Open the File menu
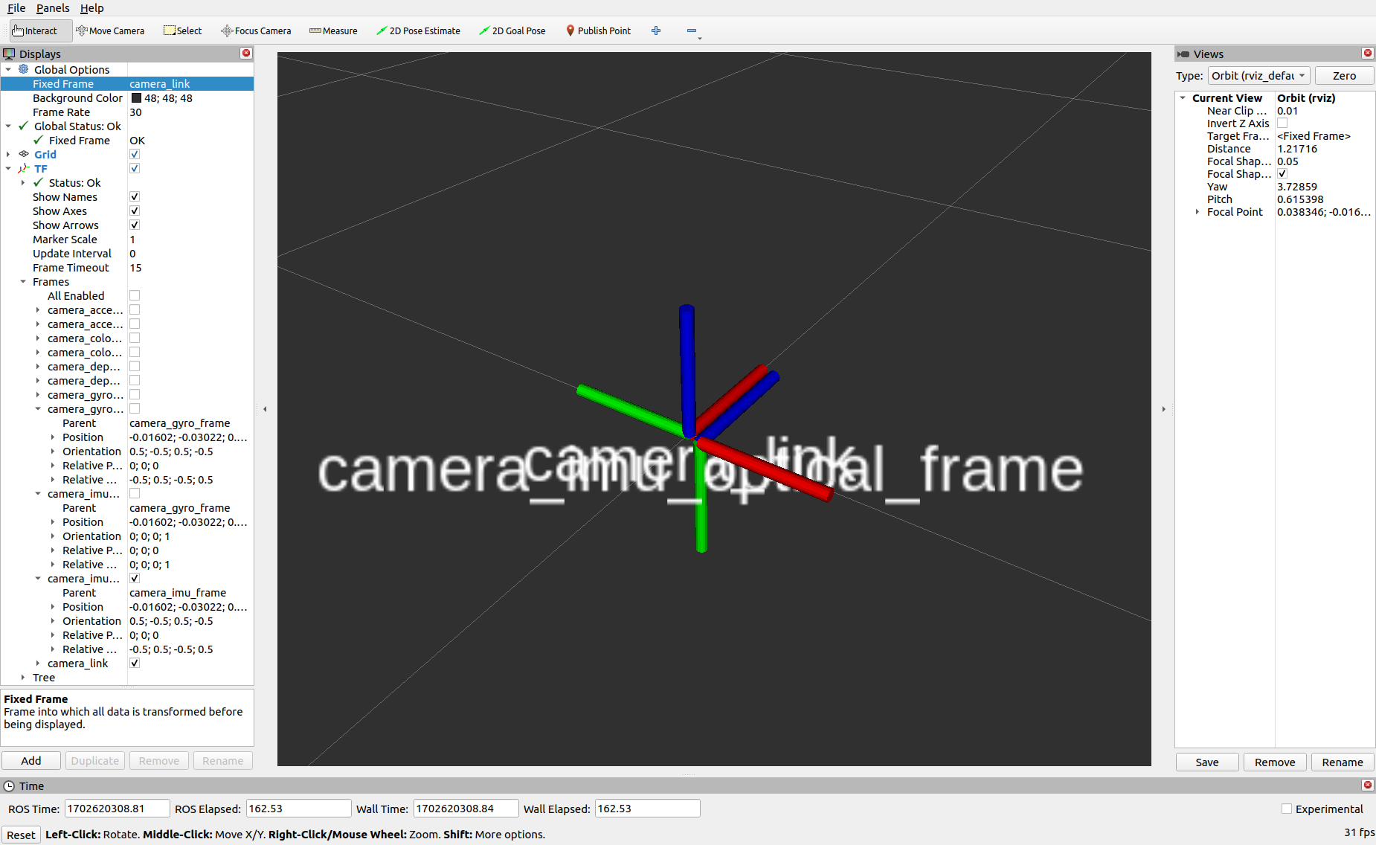 click(x=16, y=8)
